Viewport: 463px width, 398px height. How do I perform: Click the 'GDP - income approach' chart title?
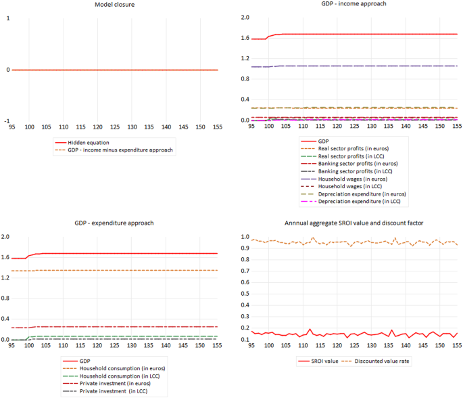point(354,3)
